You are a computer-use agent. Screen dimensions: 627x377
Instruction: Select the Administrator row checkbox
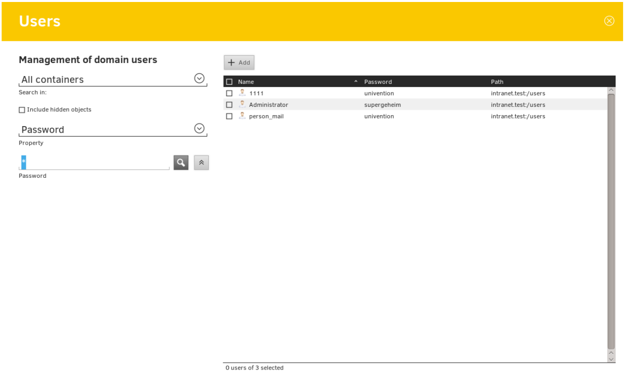[x=229, y=105]
